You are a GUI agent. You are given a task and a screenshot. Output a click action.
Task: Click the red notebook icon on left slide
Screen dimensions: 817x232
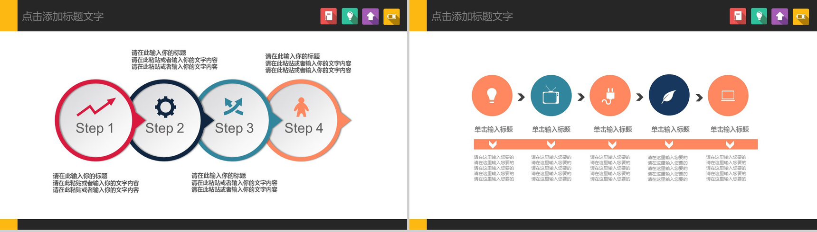point(328,17)
